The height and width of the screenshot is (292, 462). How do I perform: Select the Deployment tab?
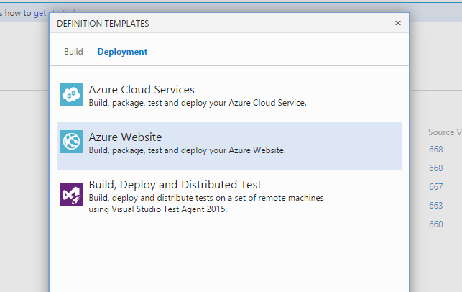122,52
